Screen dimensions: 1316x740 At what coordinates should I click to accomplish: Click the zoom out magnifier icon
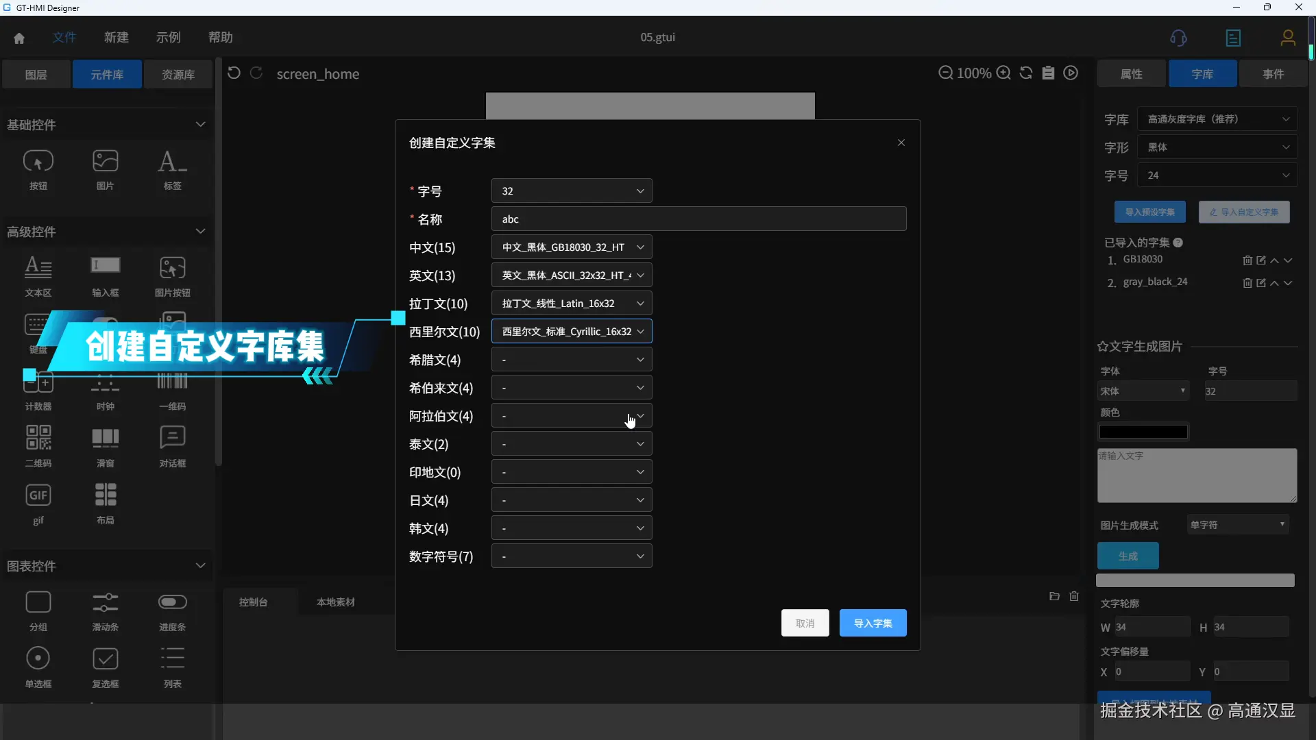tap(945, 73)
